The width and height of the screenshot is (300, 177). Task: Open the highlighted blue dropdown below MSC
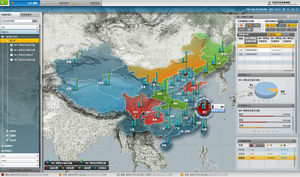(20, 32)
